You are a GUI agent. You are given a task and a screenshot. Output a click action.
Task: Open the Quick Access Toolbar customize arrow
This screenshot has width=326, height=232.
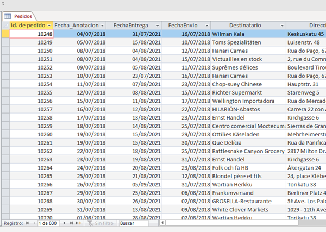[x=4, y=3]
